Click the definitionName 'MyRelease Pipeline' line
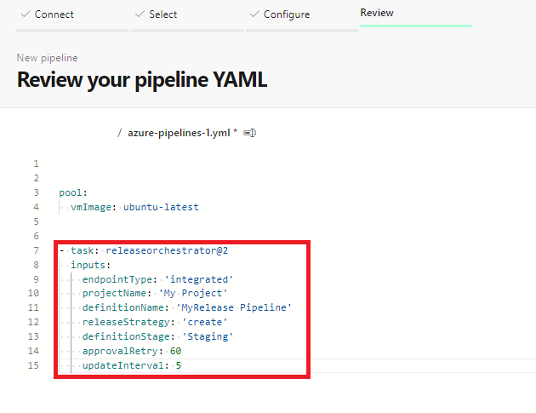 (x=187, y=308)
